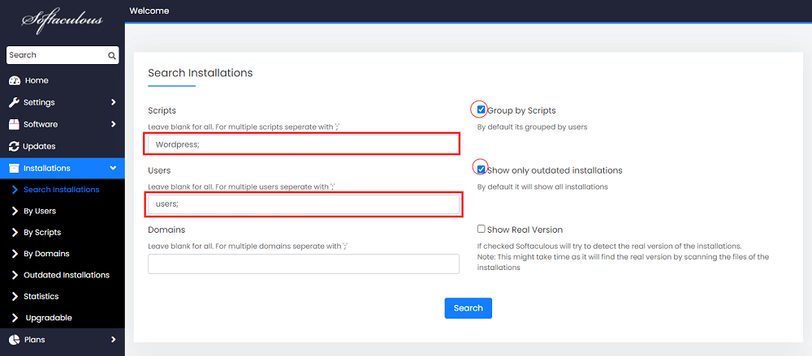Click the Settings wrench icon

[14, 102]
